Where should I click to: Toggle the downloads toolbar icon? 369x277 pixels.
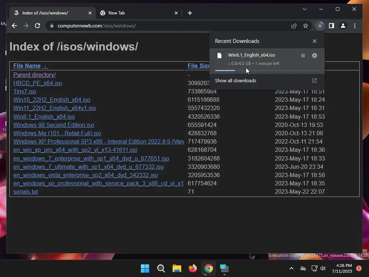[320, 26]
